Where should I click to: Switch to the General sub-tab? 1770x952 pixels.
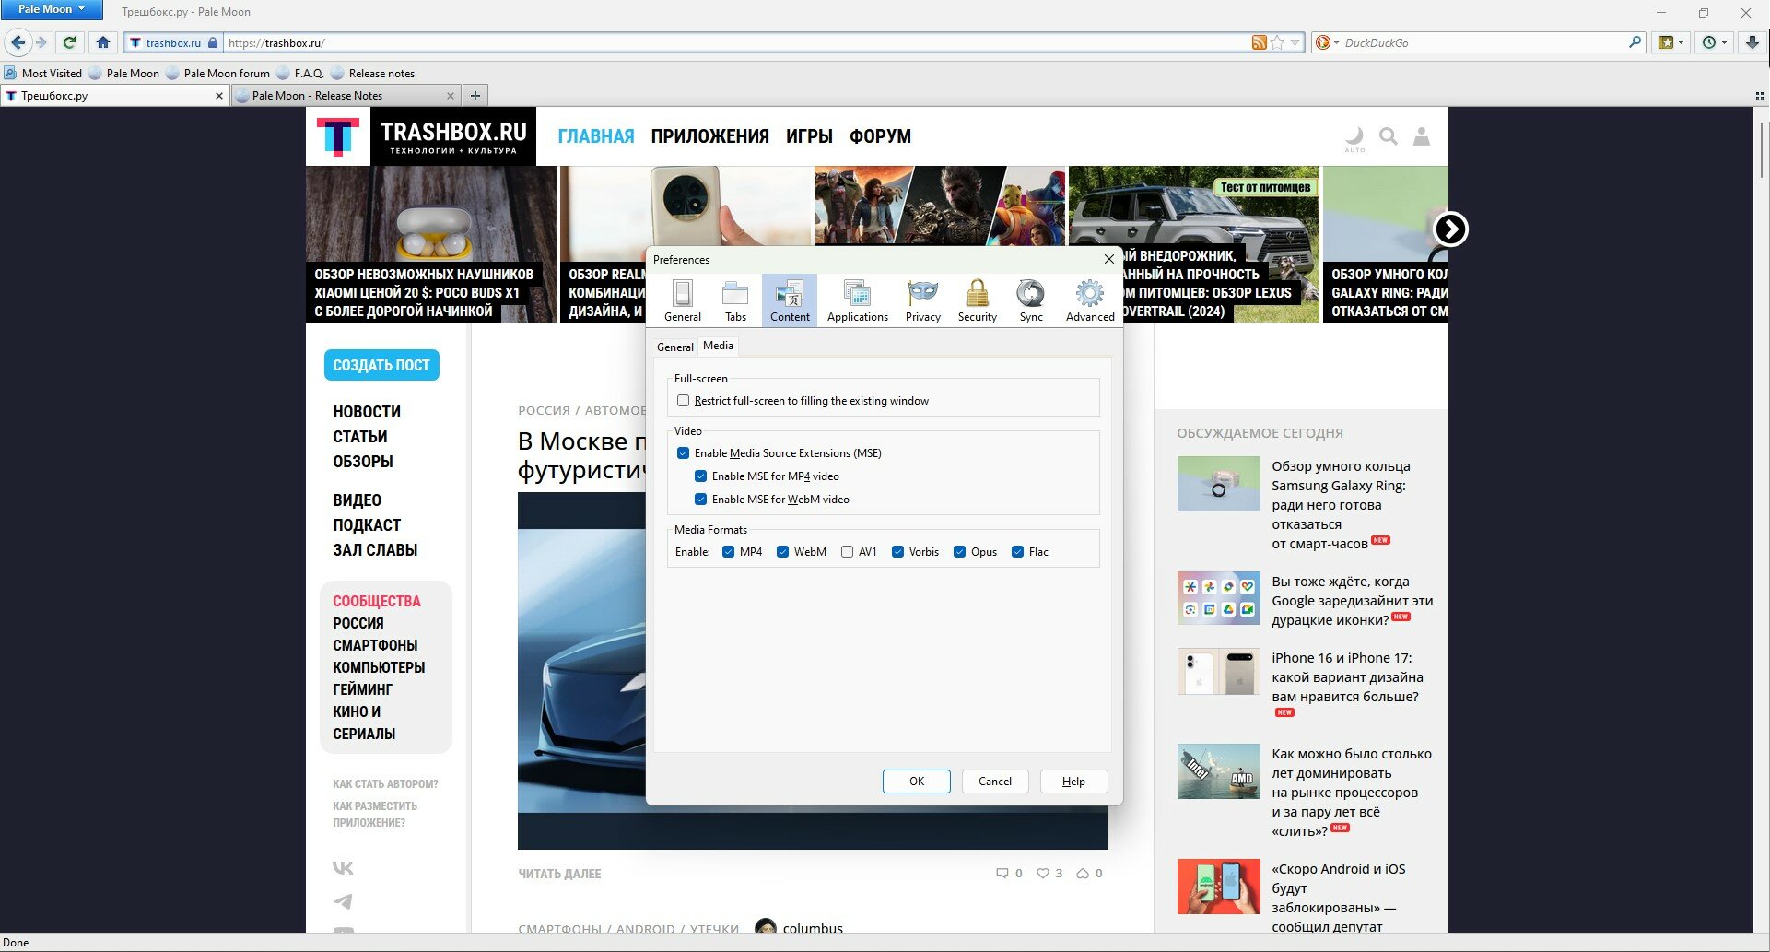(674, 347)
